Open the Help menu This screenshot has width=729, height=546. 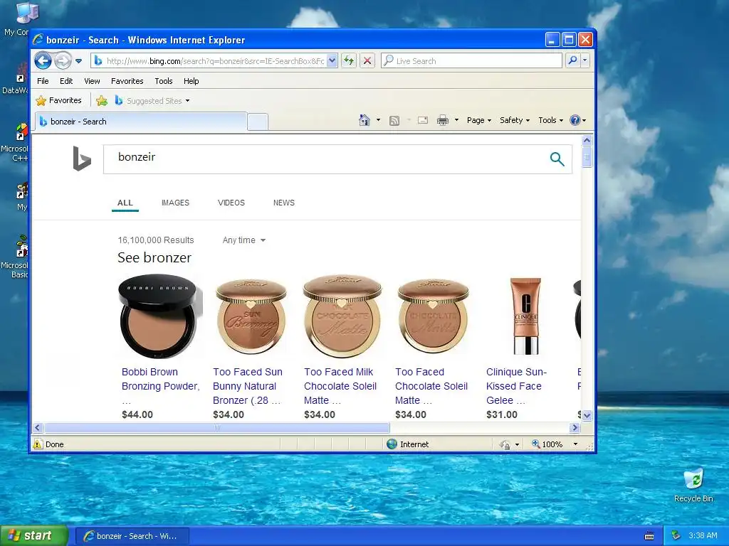tap(191, 81)
